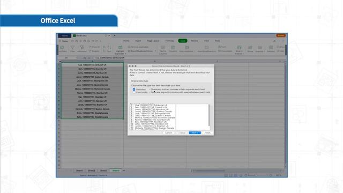Screen dimensions: 343x193
Task: Click Remove Duplicates in the ribbon
Action: click(x=138, y=47)
